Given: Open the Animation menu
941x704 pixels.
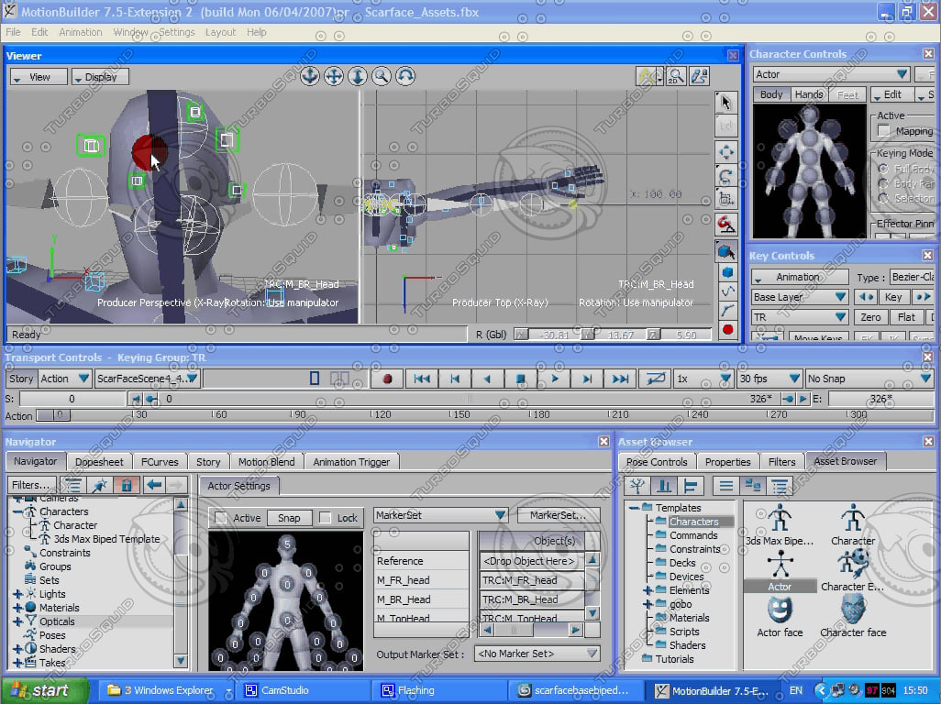Looking at the screenshot, I should 81,32.
